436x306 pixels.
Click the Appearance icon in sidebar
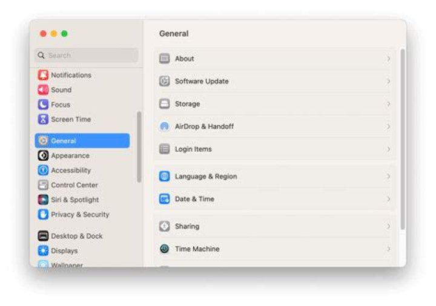(43, 155)
